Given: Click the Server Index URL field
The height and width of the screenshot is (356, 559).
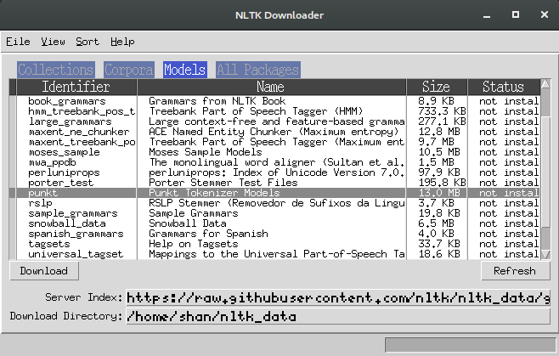Looking at the screenshot, I should pos(338,297).
